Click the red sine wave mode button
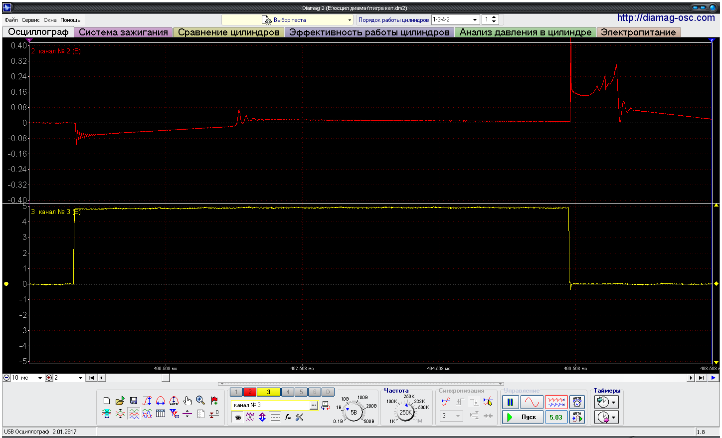Screen dimensions: 722x438 point(532,402)
